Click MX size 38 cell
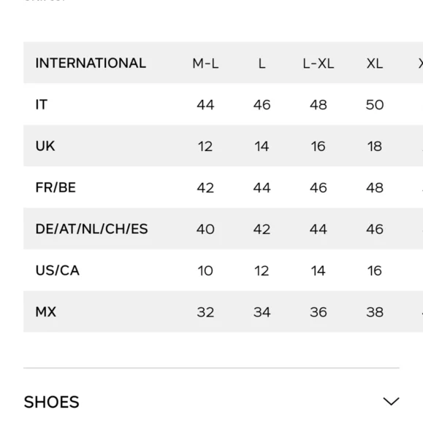 pos(375,312)
